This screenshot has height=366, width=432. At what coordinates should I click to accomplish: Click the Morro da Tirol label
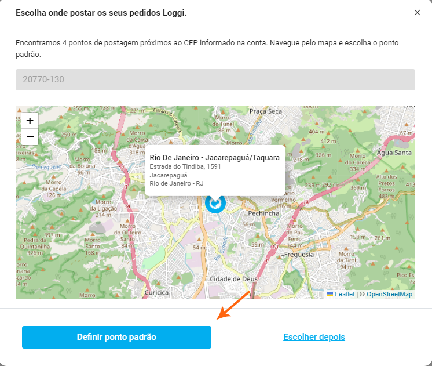[x=346, y=260]
